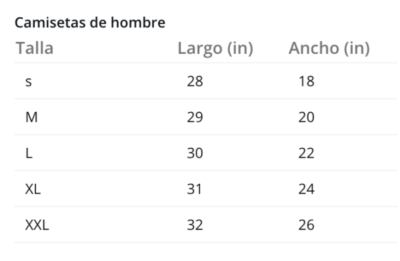This screenshot has width=400, height=261.
Task: Click the size 's' cell
Action: click(x=29, y=81)
